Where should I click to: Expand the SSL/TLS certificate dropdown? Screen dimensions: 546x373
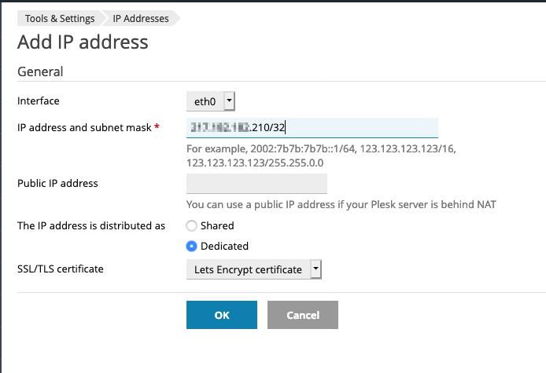[254, 269]
